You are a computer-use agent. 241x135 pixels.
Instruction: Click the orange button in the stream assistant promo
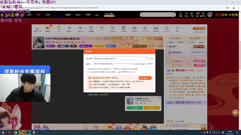(x=145, y=78)
